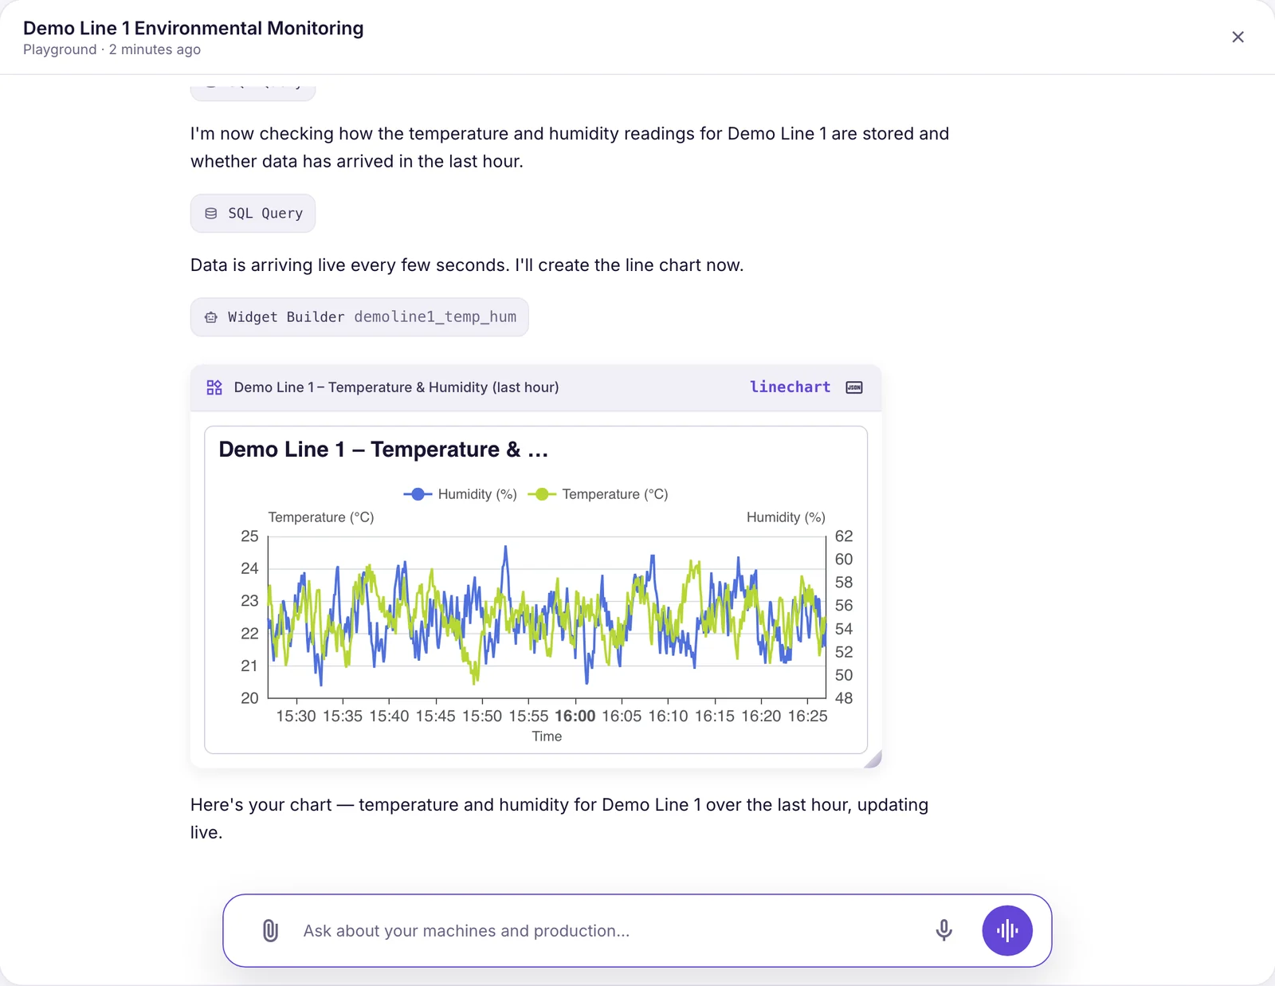
Task: Click the 'Temperature (°C)' left axis title
Action: coord(321,517)
